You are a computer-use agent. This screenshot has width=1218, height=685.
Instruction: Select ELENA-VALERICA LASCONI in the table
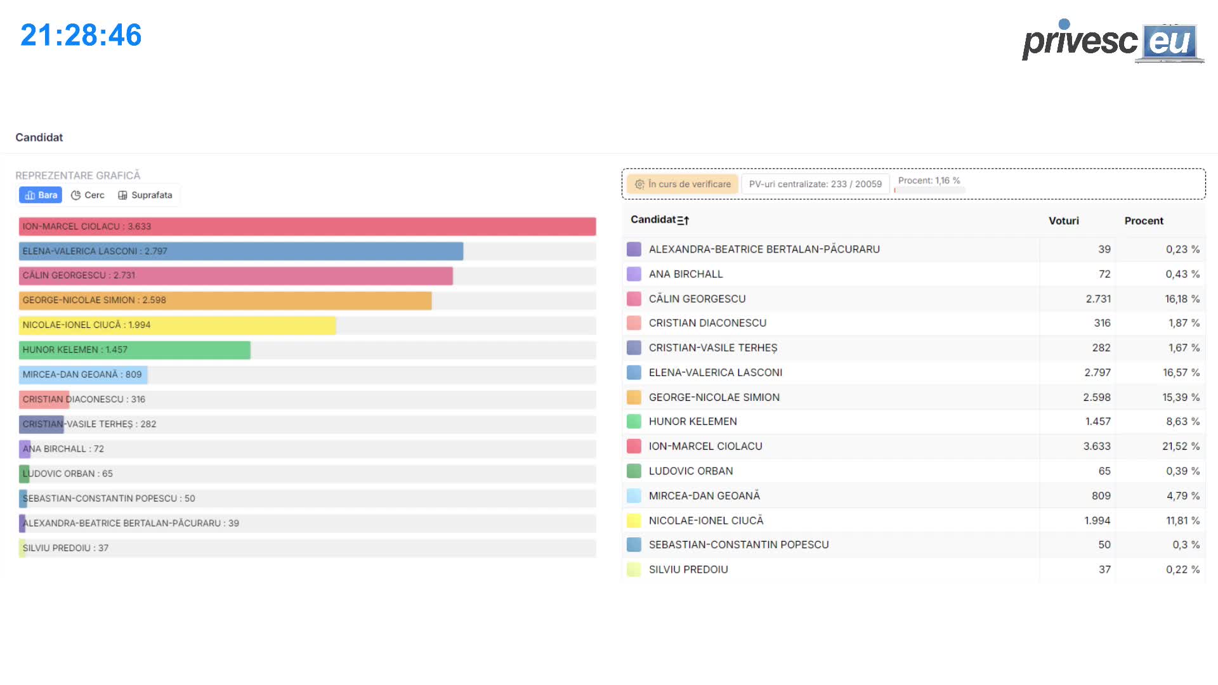[x=716, y=372]
